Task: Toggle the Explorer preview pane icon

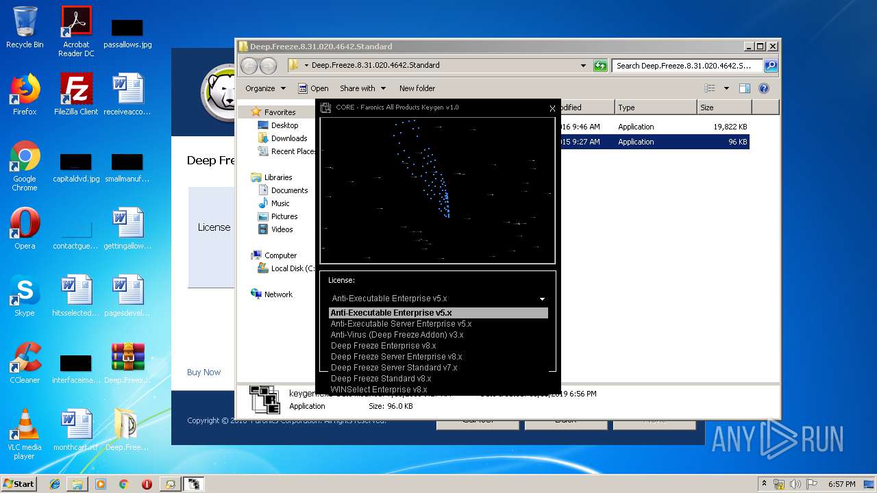Action: tap(745, 88)
